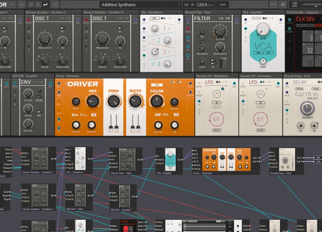Click GATE button on Rounds LFO Animation
The image size is (322, 232).
pyautogui.click(x=260, y=130)
